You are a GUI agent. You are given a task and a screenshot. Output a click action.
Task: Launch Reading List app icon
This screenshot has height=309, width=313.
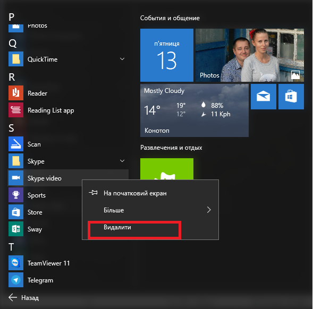[x=16, y=110]
